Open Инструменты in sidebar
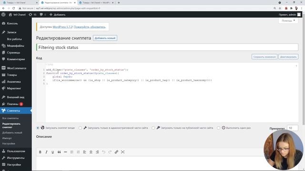This screenshot has height=171, width=305. (16, 158)
